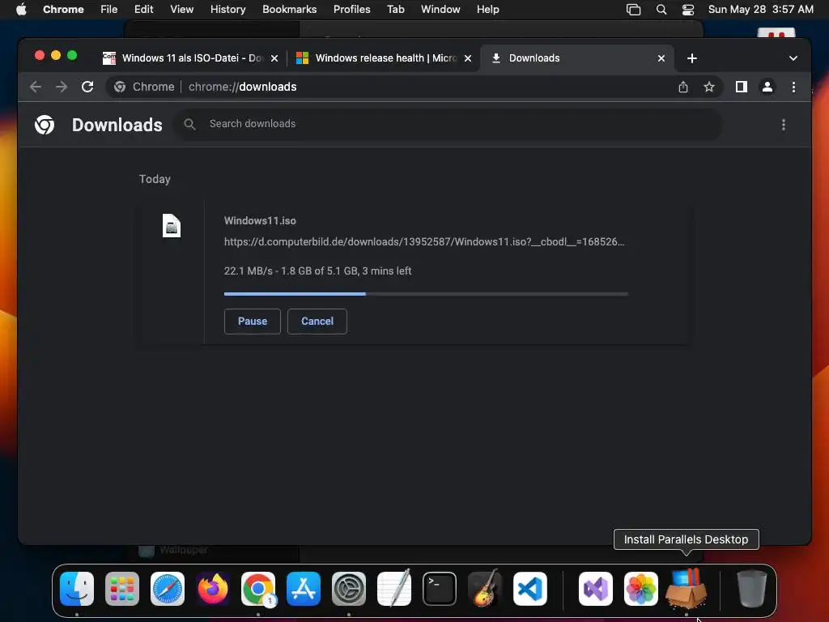
Task: Click the Google Chrome Dock icon
Action: point(258,588)
